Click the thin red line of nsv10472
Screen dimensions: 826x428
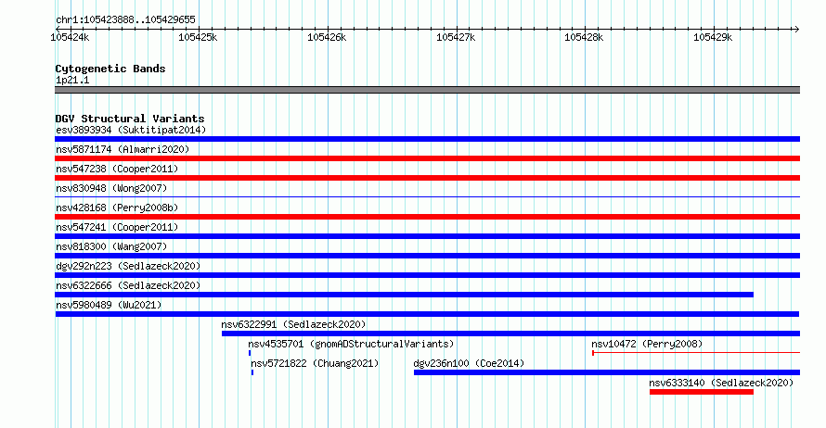click(x=696, y=353)
